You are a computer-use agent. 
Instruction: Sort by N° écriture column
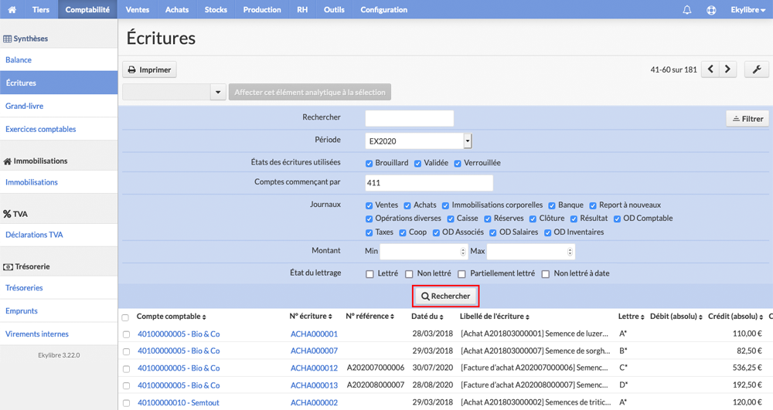(311, 317)
